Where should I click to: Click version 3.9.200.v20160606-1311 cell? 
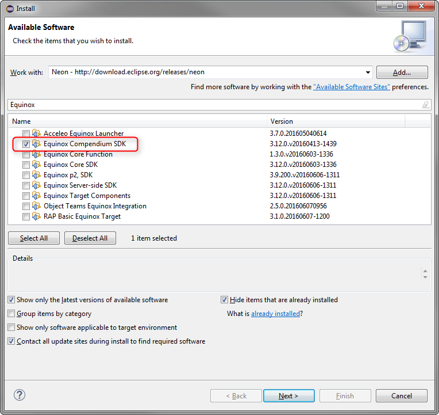point(305,175)
